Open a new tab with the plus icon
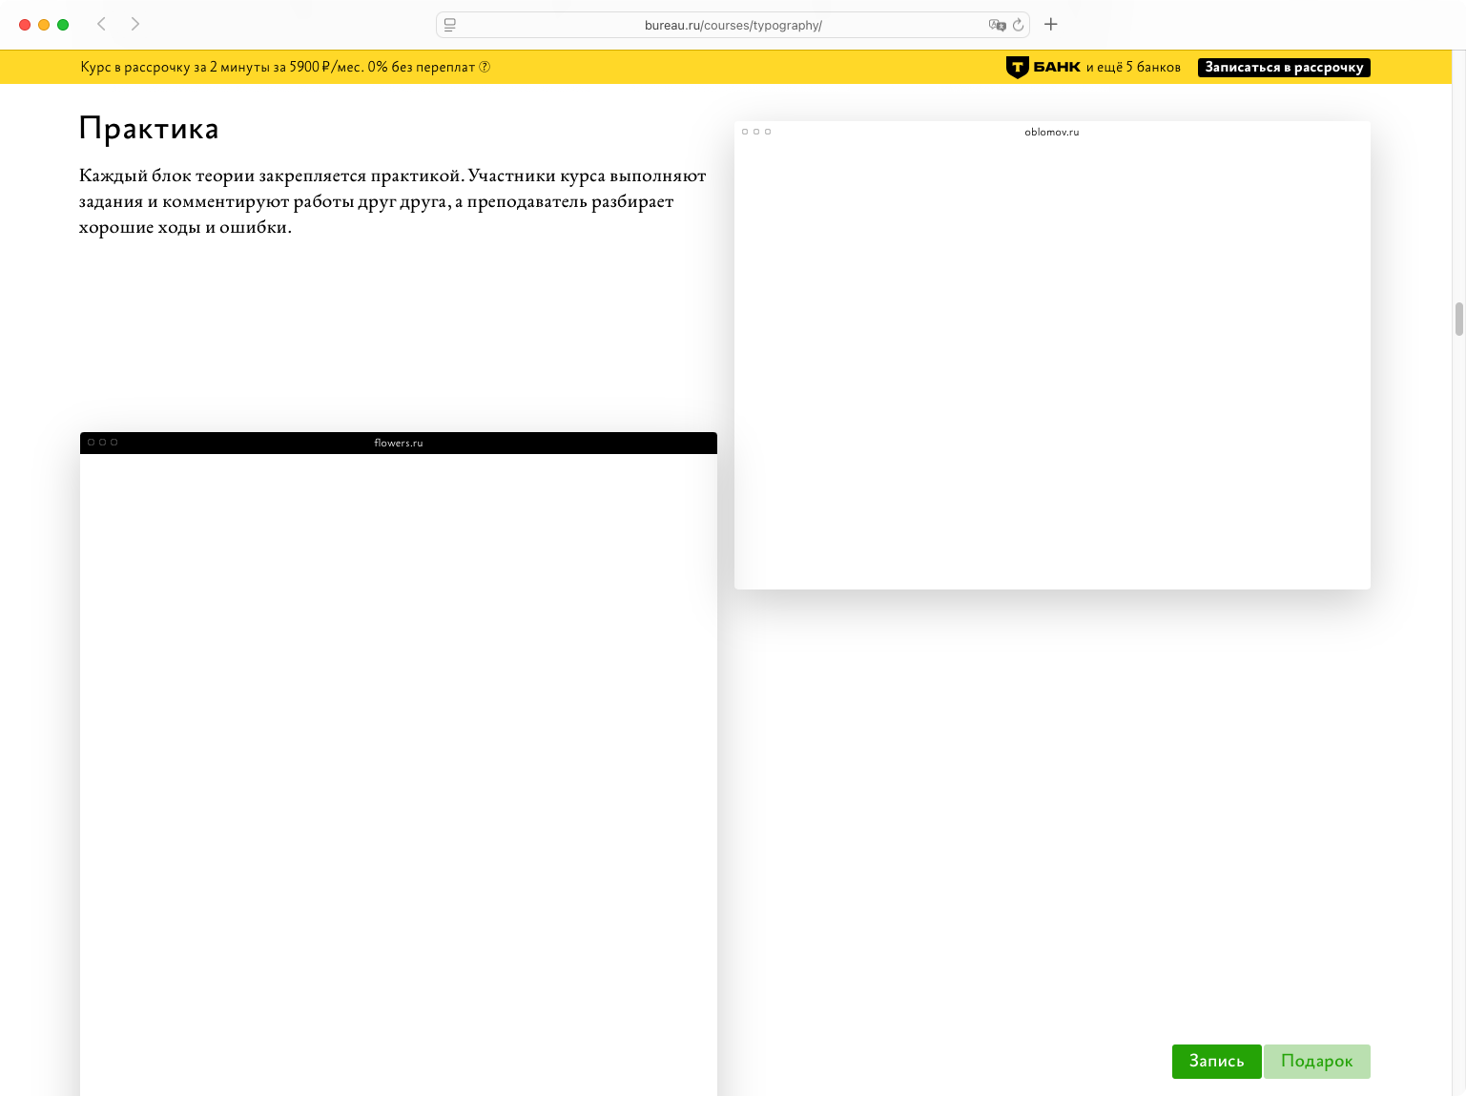The image size is (1466, 1096). coord(1050,24)
